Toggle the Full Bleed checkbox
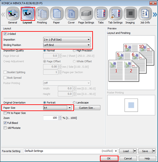 tap(5, 123)
